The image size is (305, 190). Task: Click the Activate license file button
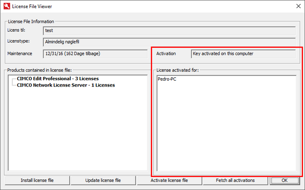click(169, 180)
